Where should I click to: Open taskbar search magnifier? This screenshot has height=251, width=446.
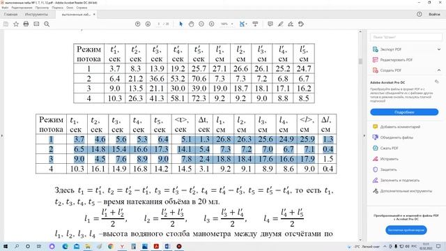pos(17,246)
